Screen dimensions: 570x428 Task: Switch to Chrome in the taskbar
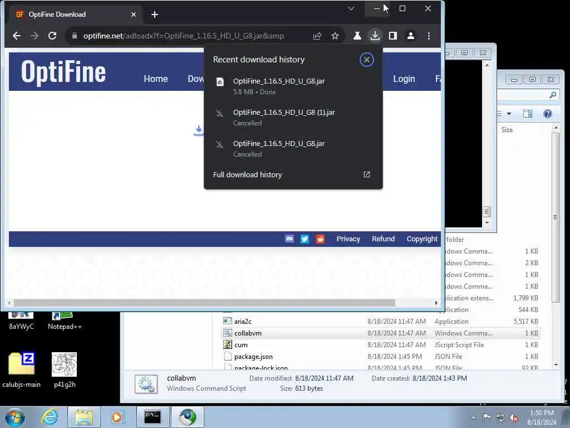pyautogui.click(x=188, y=417)
